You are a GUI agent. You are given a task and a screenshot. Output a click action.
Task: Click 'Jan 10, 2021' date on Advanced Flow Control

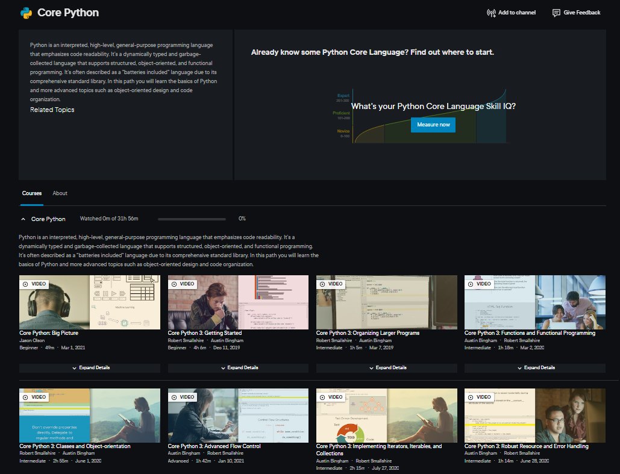(x=231, y=461)
